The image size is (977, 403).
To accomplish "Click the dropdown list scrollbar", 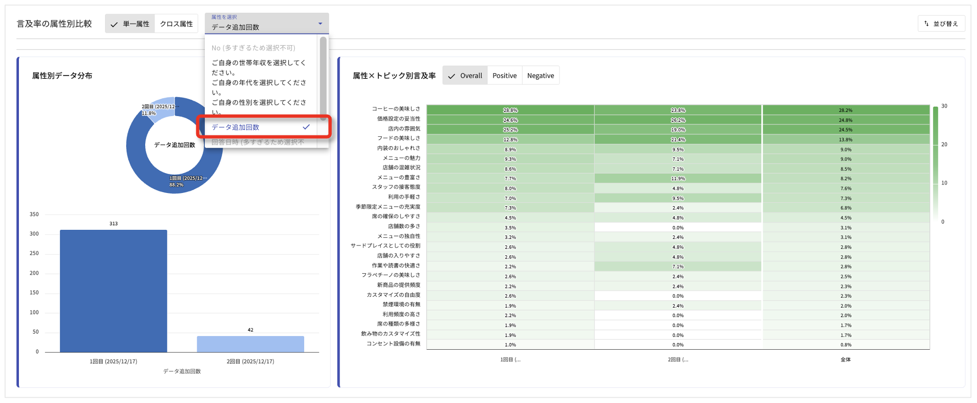I will (323, 76).
